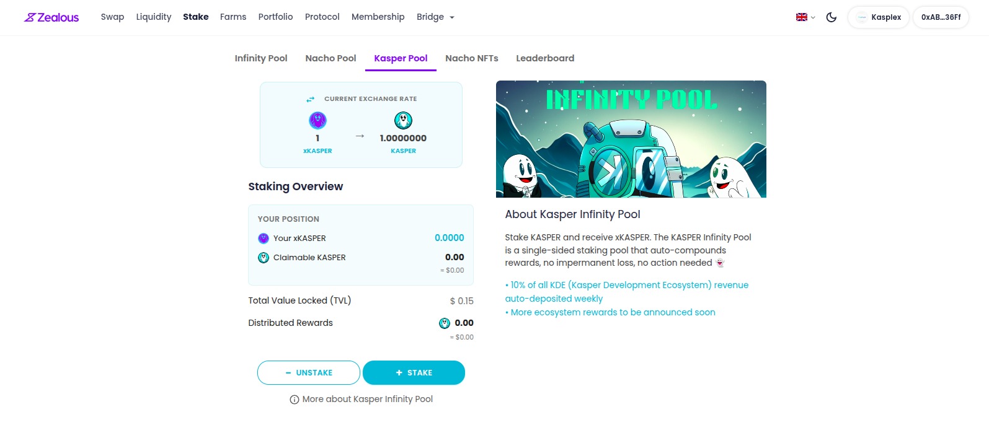989x425 pixels.
Task: Toggle dark mode with the moon icon
Action: (832, 17)
